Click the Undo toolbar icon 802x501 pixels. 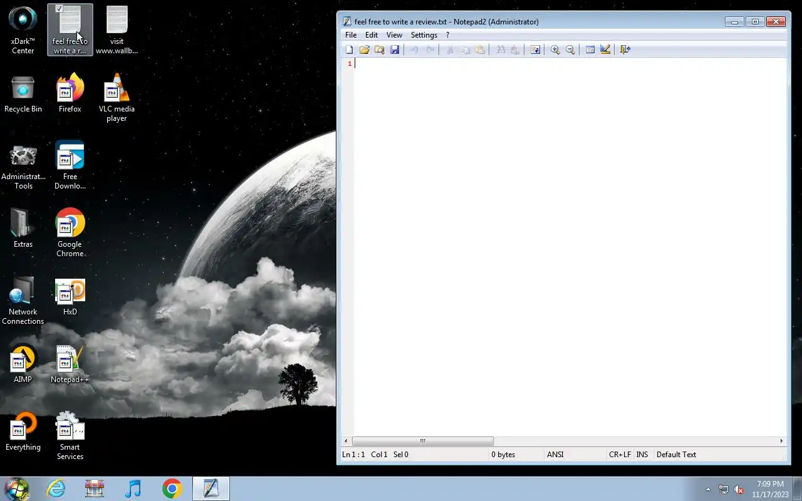click(x=414, y=49)
